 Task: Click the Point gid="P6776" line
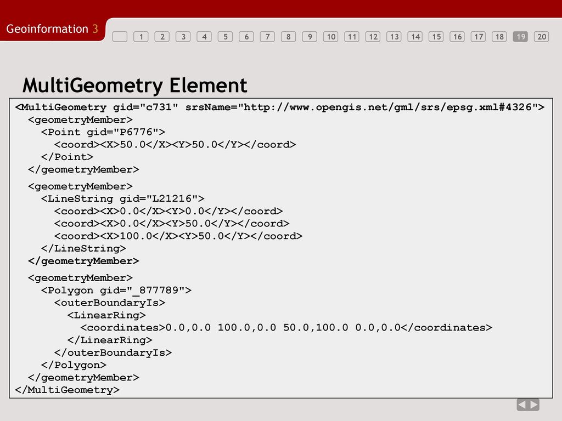click(103, 132)
